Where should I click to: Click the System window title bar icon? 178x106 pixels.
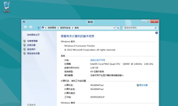pos(24,22)
